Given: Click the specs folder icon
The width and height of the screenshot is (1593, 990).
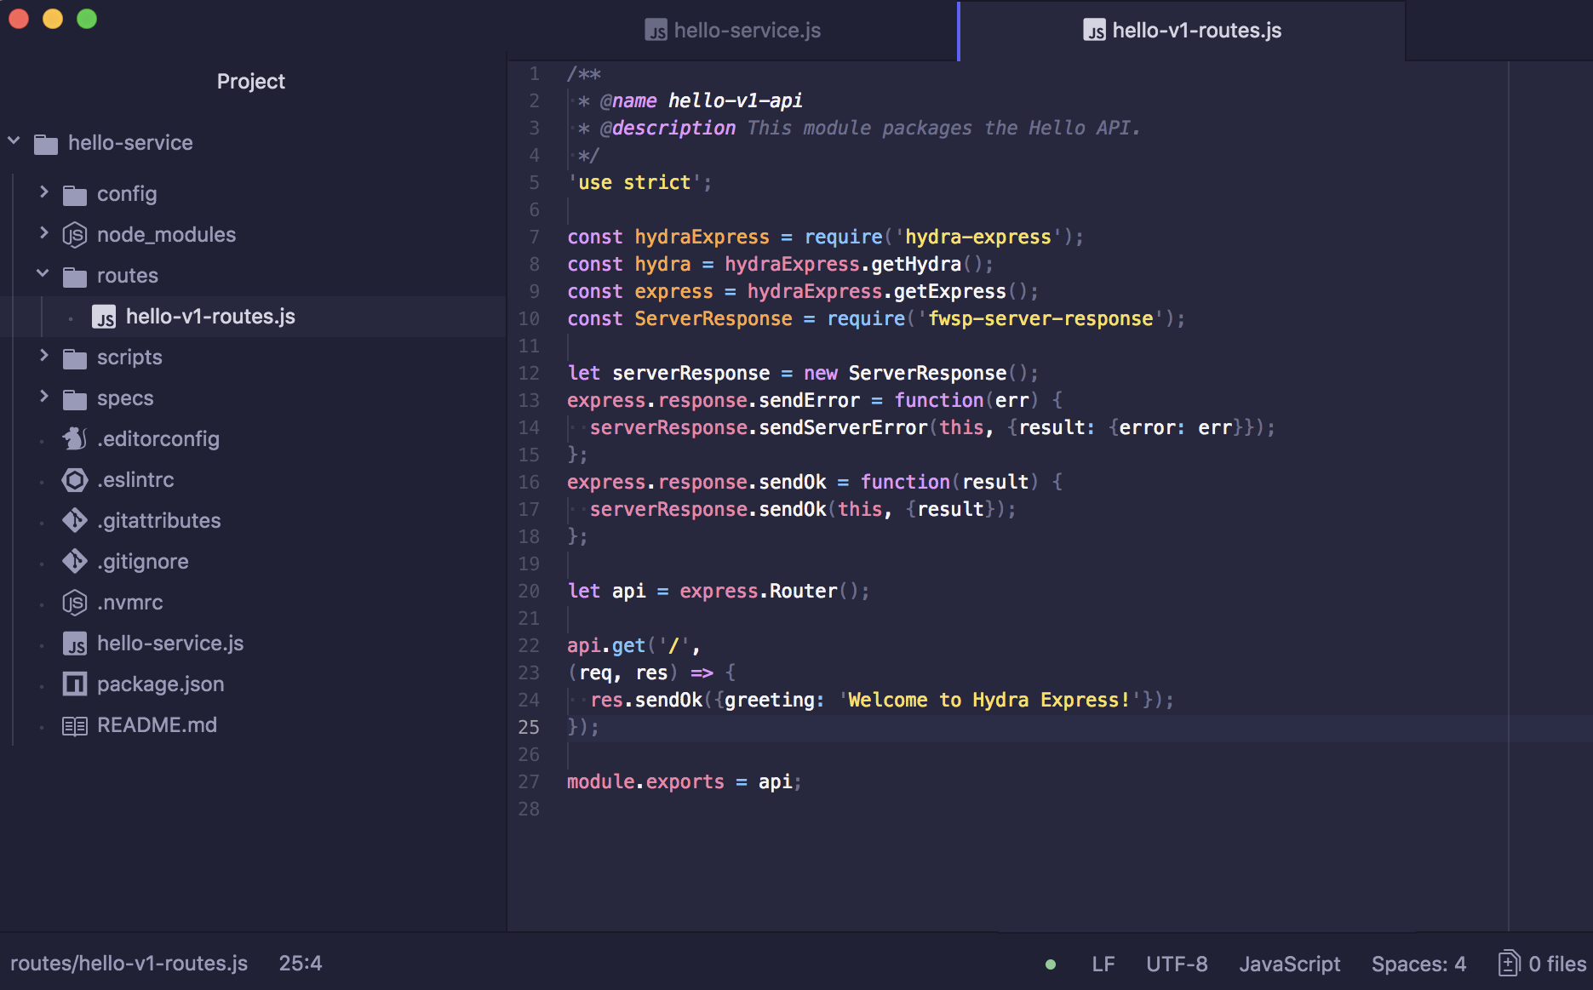Looking at the screenshot, I should 75,399.
